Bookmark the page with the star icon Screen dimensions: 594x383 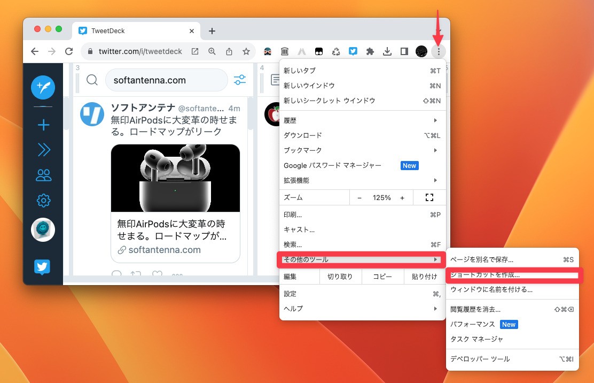click(246, 51)
